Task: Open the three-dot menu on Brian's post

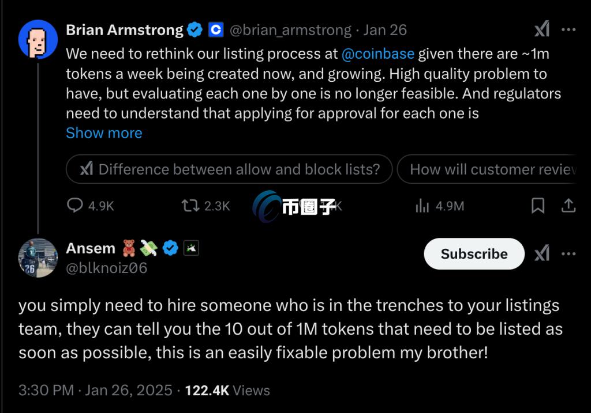Action: [x=568, y=30]
